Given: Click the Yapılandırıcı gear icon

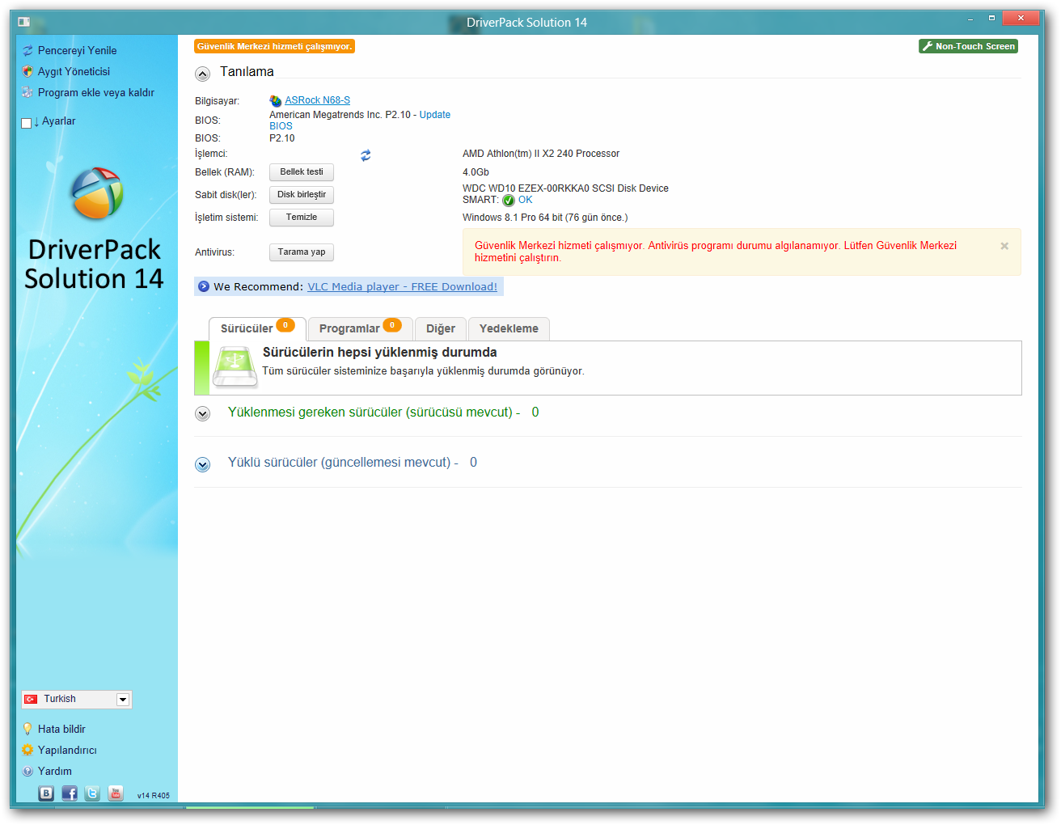Looking at the screenshot, I should click(x=27, y=750).
